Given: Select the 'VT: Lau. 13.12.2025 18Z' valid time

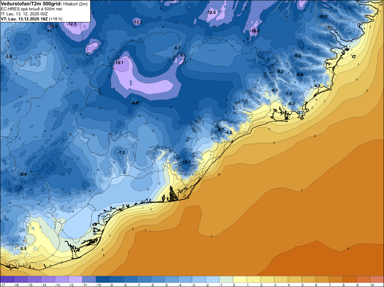Looking at the screenshot, I should click(24, 19).
